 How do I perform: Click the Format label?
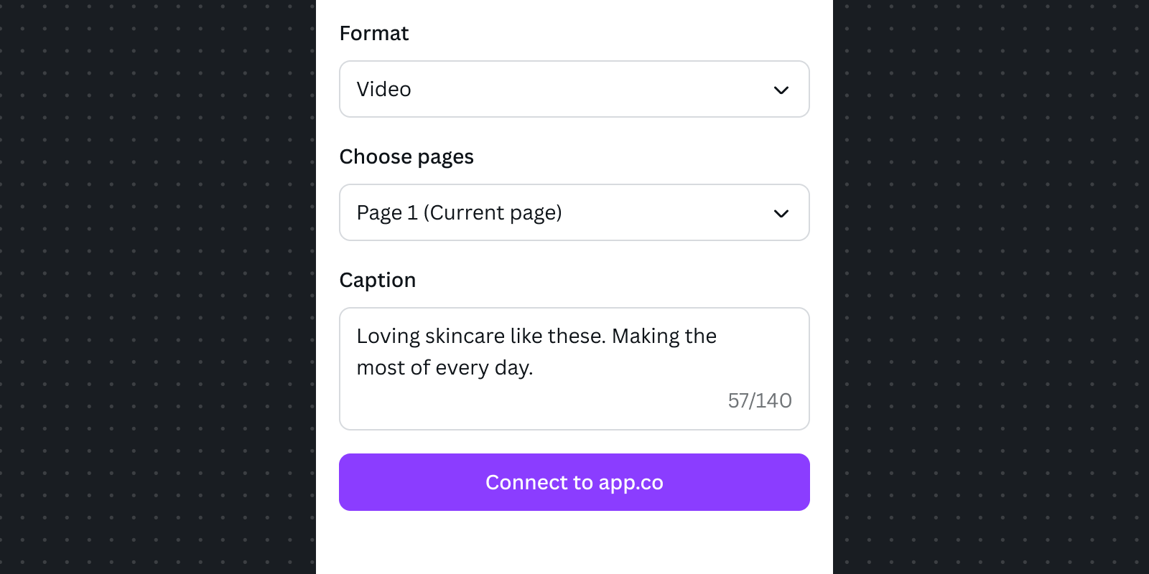pos(374,33)
